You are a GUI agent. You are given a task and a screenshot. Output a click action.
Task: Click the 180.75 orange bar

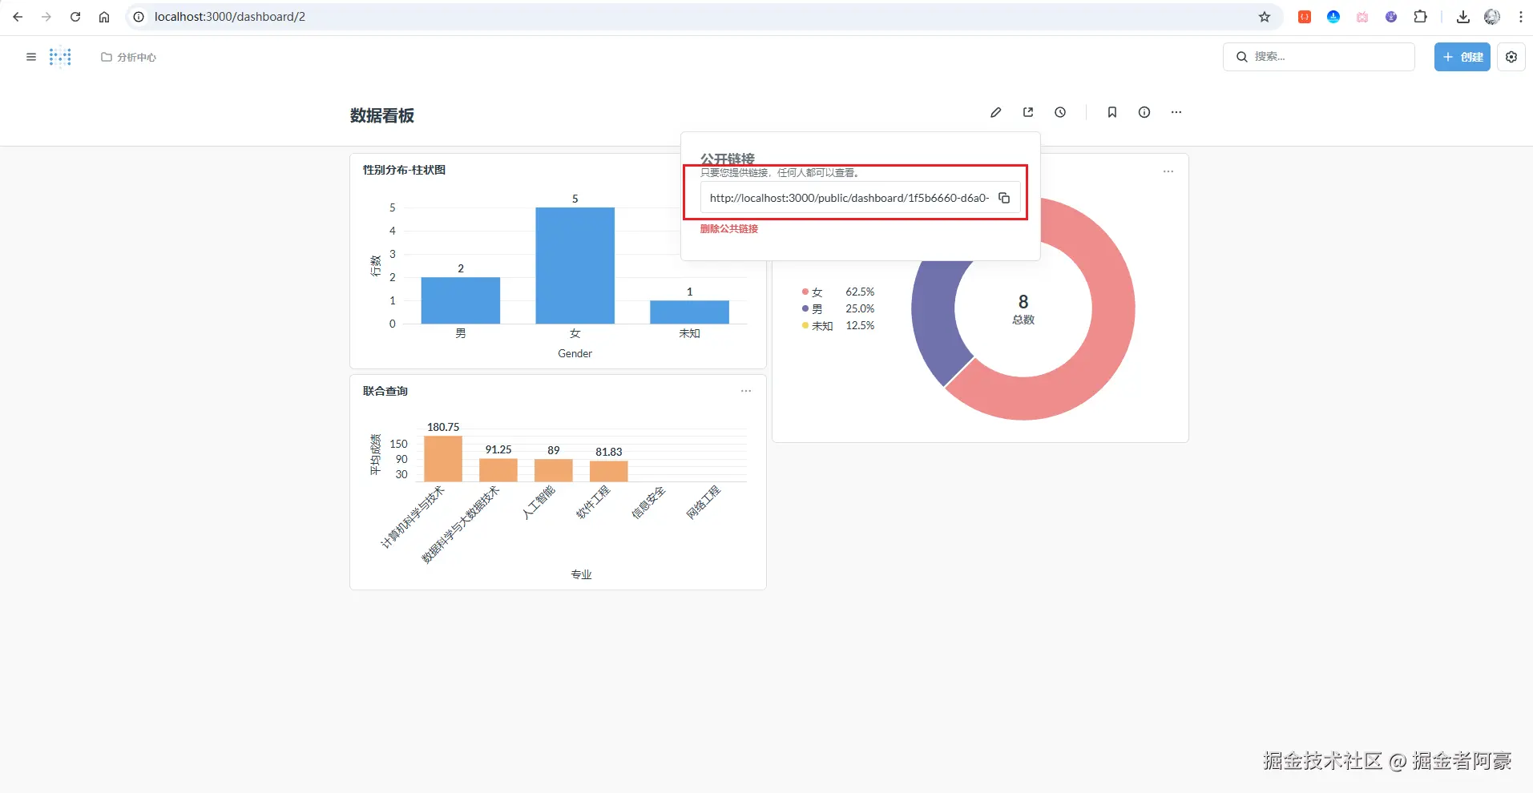pos(443,458)
